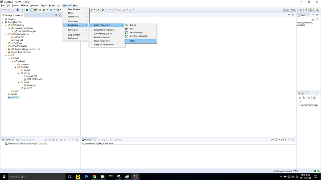
Task: Select pom.xml in Package Explorer
Action: (x=15, y=97)
